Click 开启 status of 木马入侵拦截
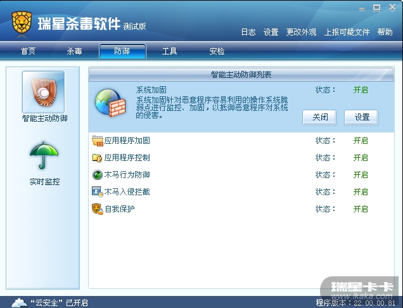 (x=361, y=192)
